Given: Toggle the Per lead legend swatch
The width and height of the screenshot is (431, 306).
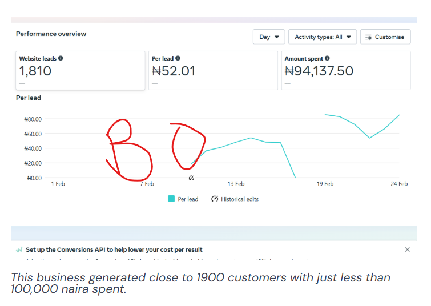Looking at the screenshot, I should coord(171,199).
